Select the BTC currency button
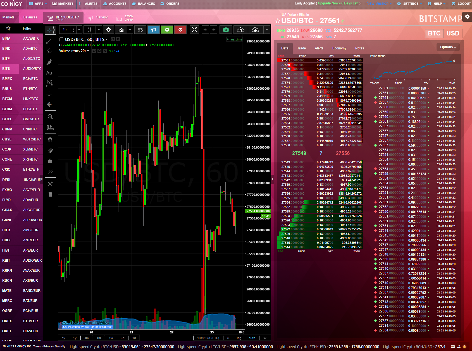This screenshot has width=472, height=351. pyautogui.click(x=434, y=34)
